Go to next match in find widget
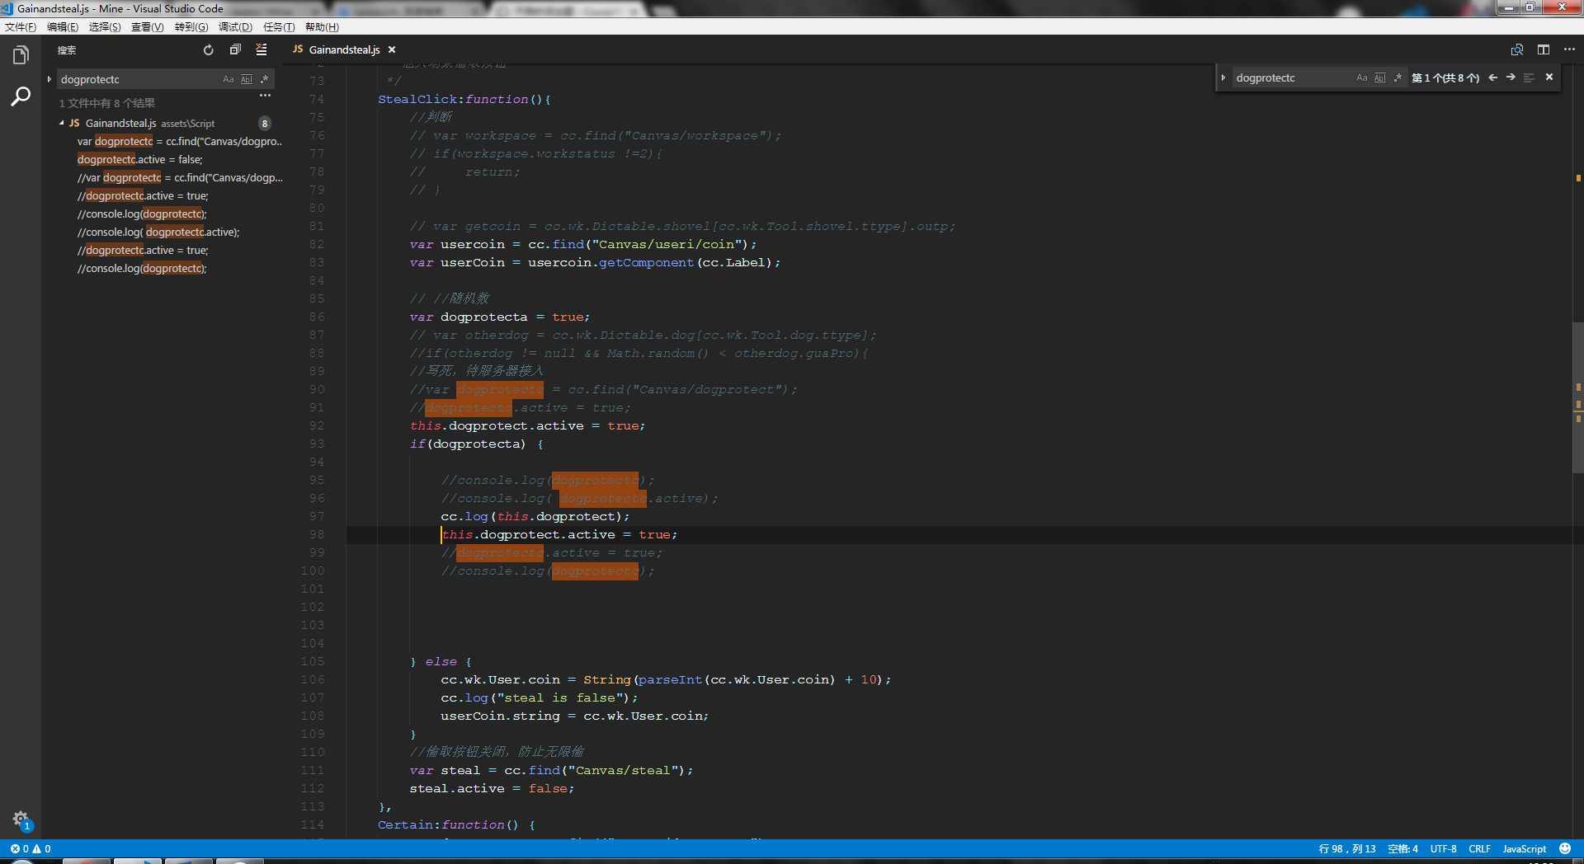 click(x=1511, y=77)
